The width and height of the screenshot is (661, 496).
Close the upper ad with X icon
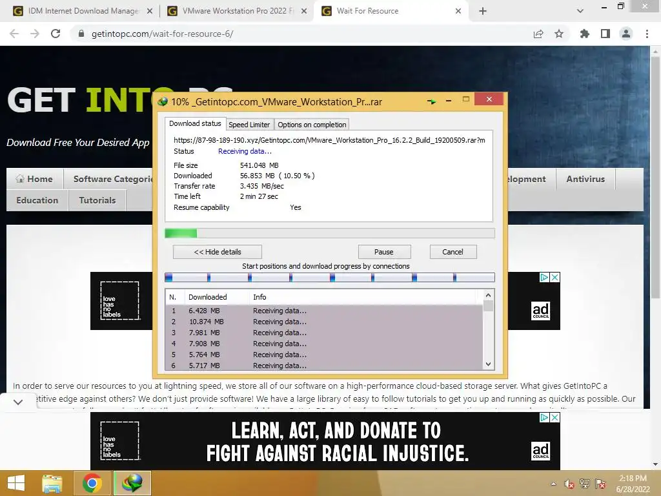555,277
